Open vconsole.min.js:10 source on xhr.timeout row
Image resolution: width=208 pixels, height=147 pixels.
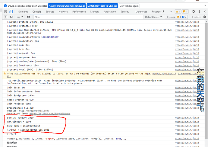click(x=187, y=122)
